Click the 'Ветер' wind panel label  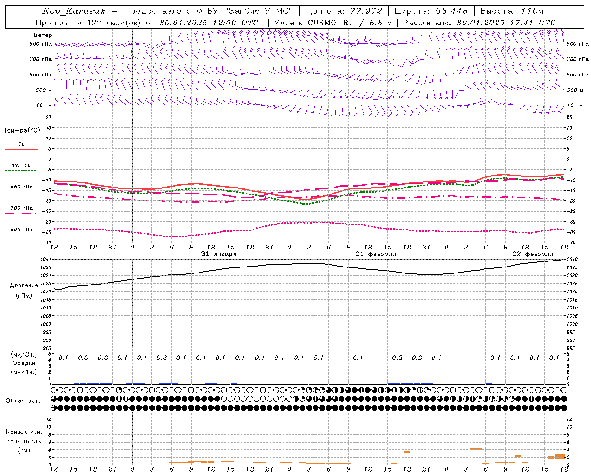(43, 35)
